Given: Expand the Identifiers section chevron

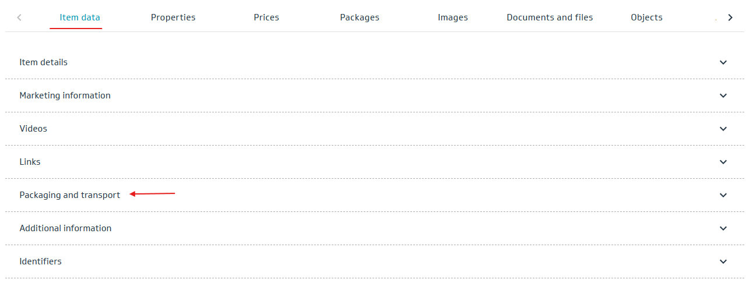Looking at the screenshot, I should (x=723, y=261).
